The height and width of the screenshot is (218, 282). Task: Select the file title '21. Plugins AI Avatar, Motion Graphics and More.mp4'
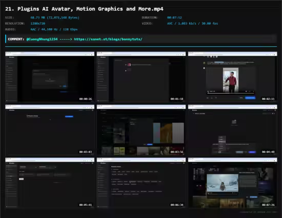point(84,9)
